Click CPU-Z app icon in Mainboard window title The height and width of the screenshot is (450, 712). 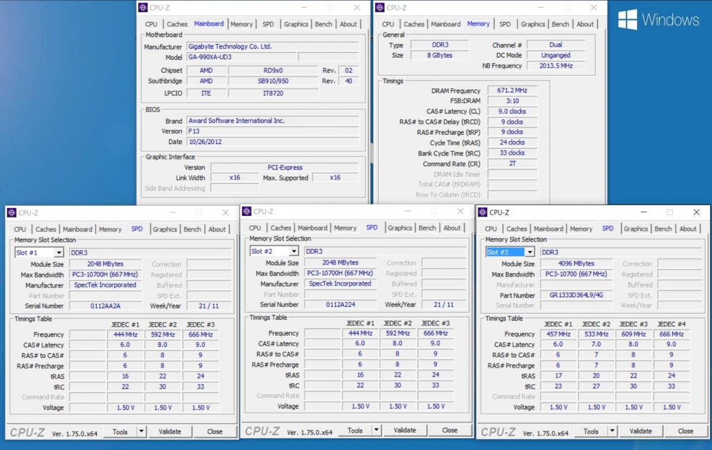click(x=143, y=8)
